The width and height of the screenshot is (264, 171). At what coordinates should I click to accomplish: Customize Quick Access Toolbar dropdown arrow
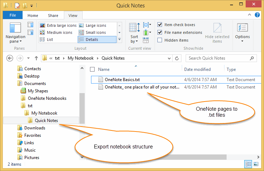pos(31,6)
